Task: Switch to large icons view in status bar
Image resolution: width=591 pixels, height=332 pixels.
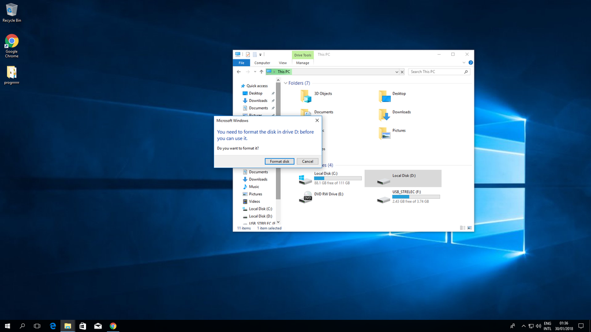Action: 469,228
